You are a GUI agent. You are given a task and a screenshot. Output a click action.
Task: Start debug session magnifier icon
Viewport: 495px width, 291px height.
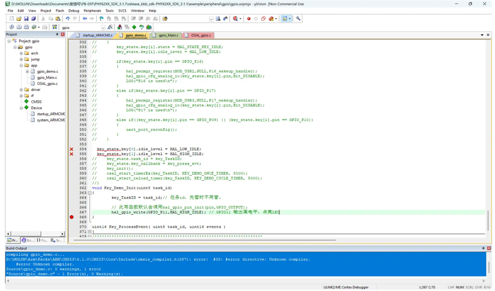coord(235,19)
